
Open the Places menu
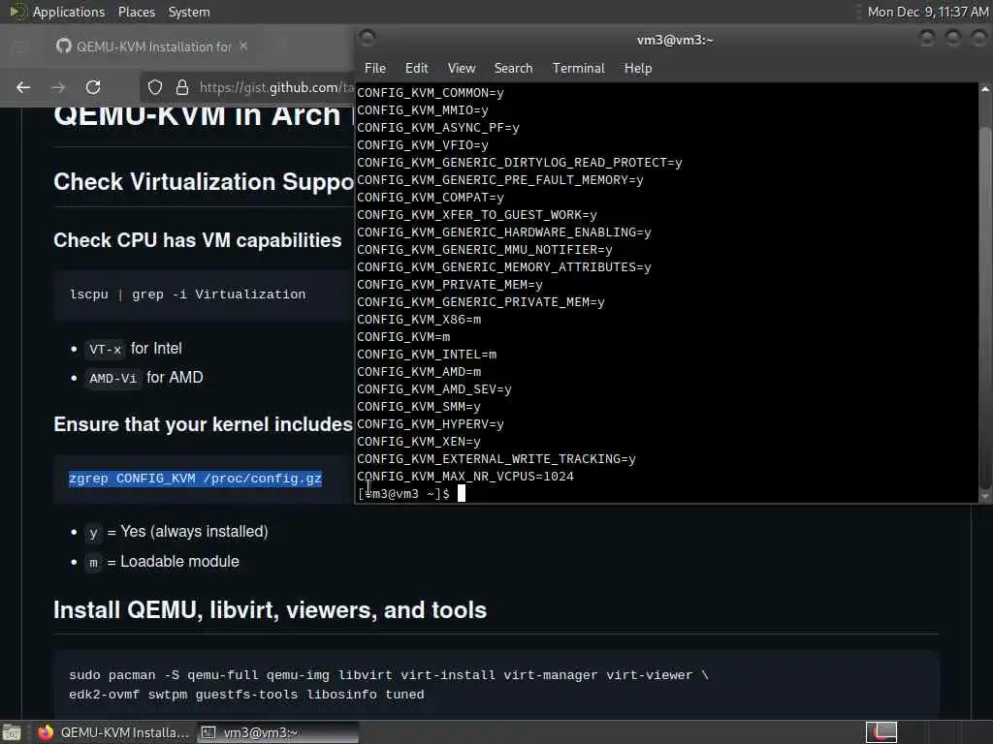(136, 12)
